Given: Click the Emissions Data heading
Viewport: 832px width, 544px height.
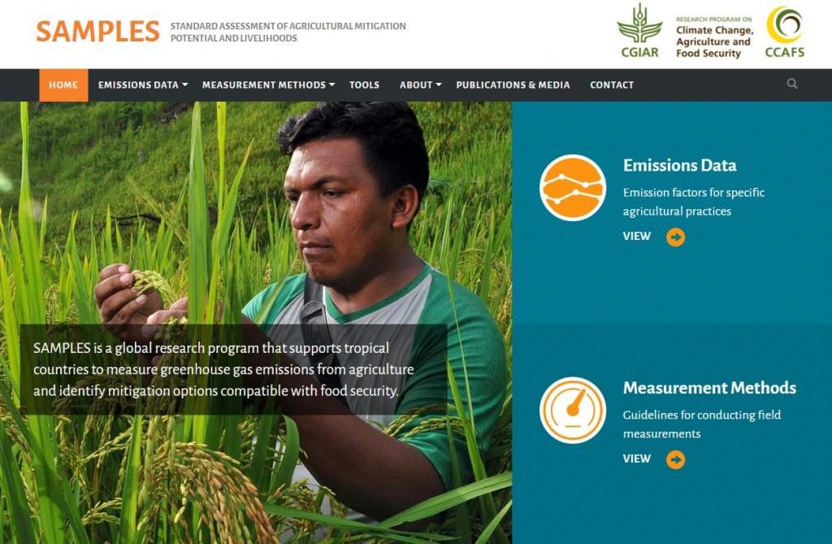Looking at the screenshot, I should coord(680,165).
